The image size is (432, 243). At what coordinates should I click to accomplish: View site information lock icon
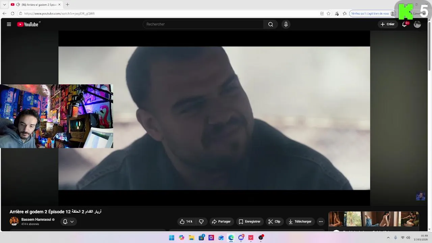point(20,13)
